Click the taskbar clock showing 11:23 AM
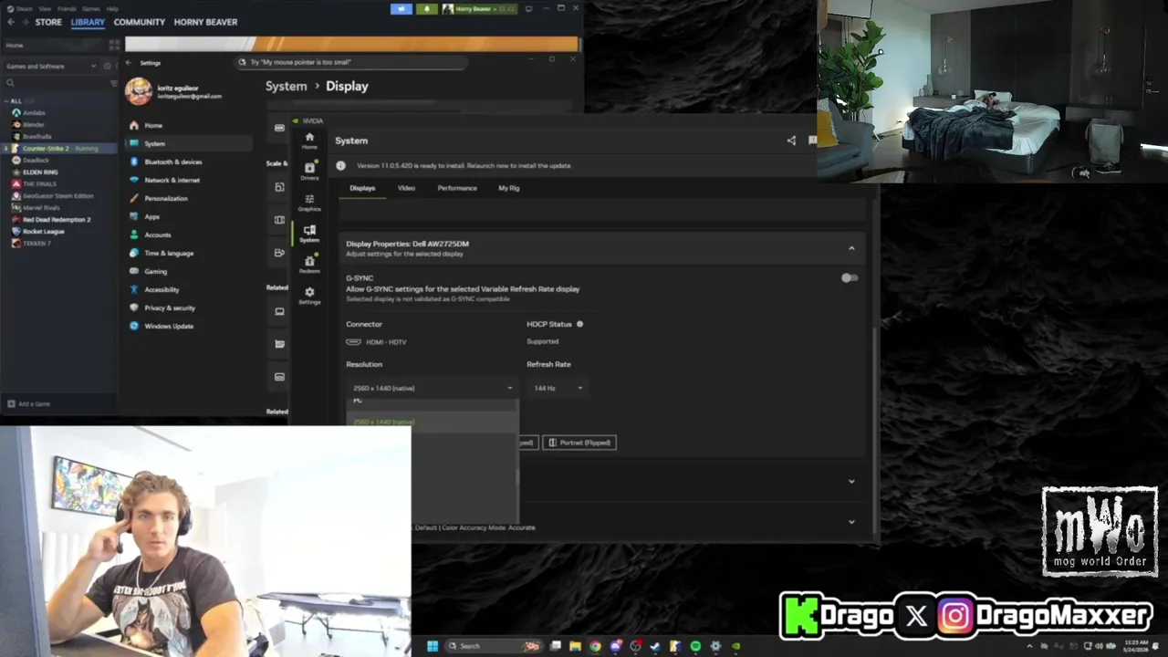 point(1136,646)
